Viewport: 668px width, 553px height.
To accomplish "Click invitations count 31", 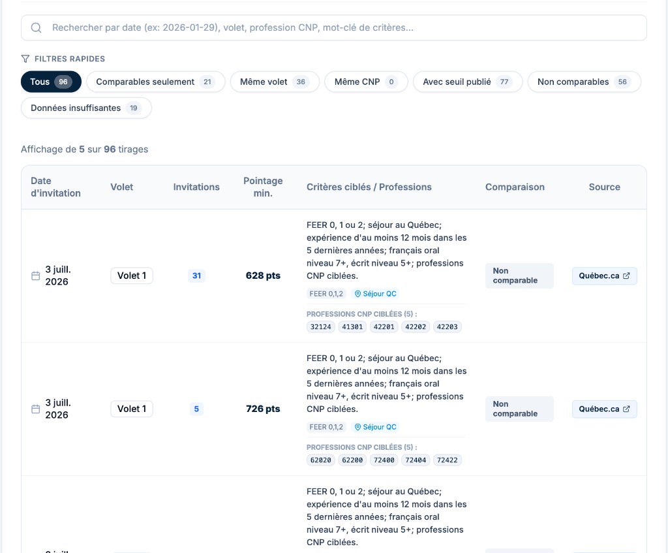I will pos(196,276).
